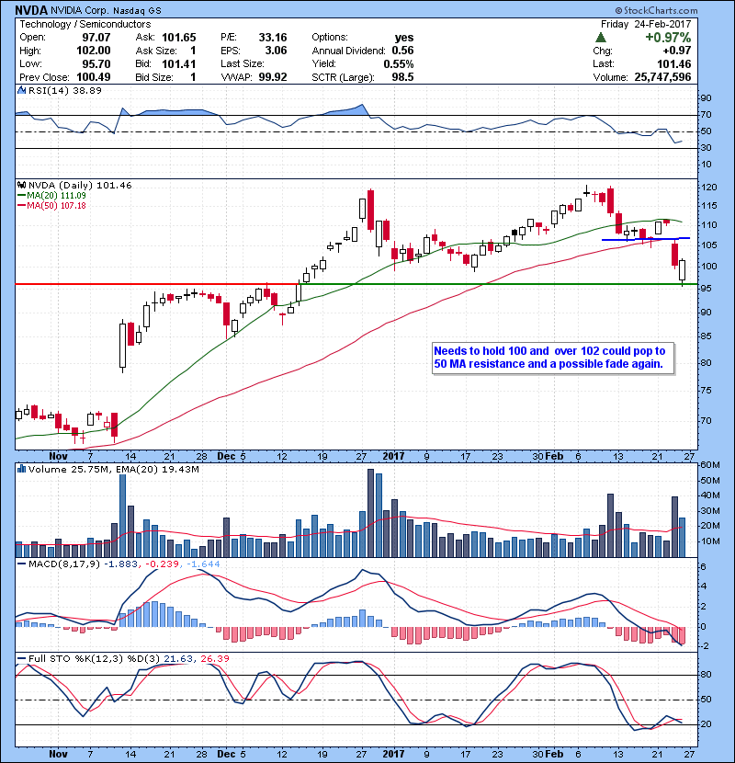Image resolution: width=735 pixels, height=763 pixels.
Task: Click the 'Feb' label on the price chart date axis
Action: click(x=554, y=456)
